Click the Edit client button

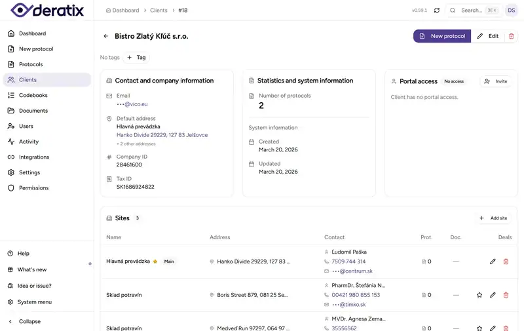(x=487, y=36)
